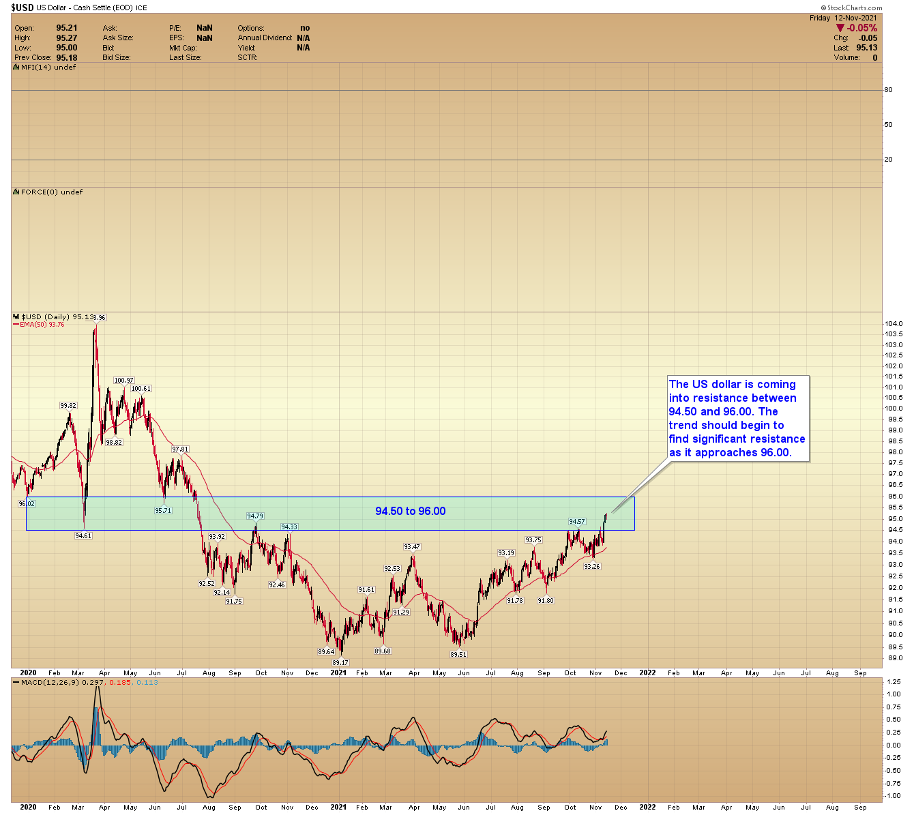
Task: Click the 'MFI(14) undef' indicator label
Action: tap(48, 68)
